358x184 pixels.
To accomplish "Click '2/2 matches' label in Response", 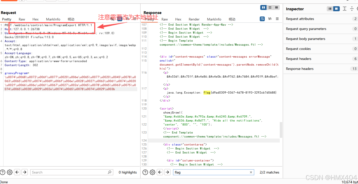I will click(x=269, y=172).
